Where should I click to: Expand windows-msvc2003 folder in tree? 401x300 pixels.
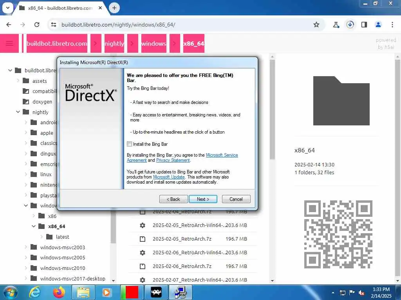(x=26, y=247)
